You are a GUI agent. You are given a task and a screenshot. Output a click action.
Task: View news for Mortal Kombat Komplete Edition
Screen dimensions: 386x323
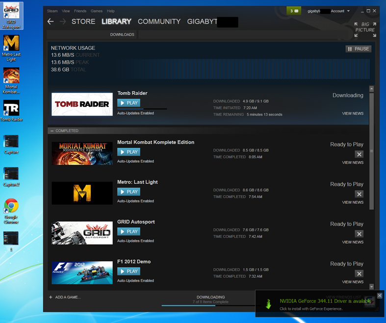tap(353, 163)
